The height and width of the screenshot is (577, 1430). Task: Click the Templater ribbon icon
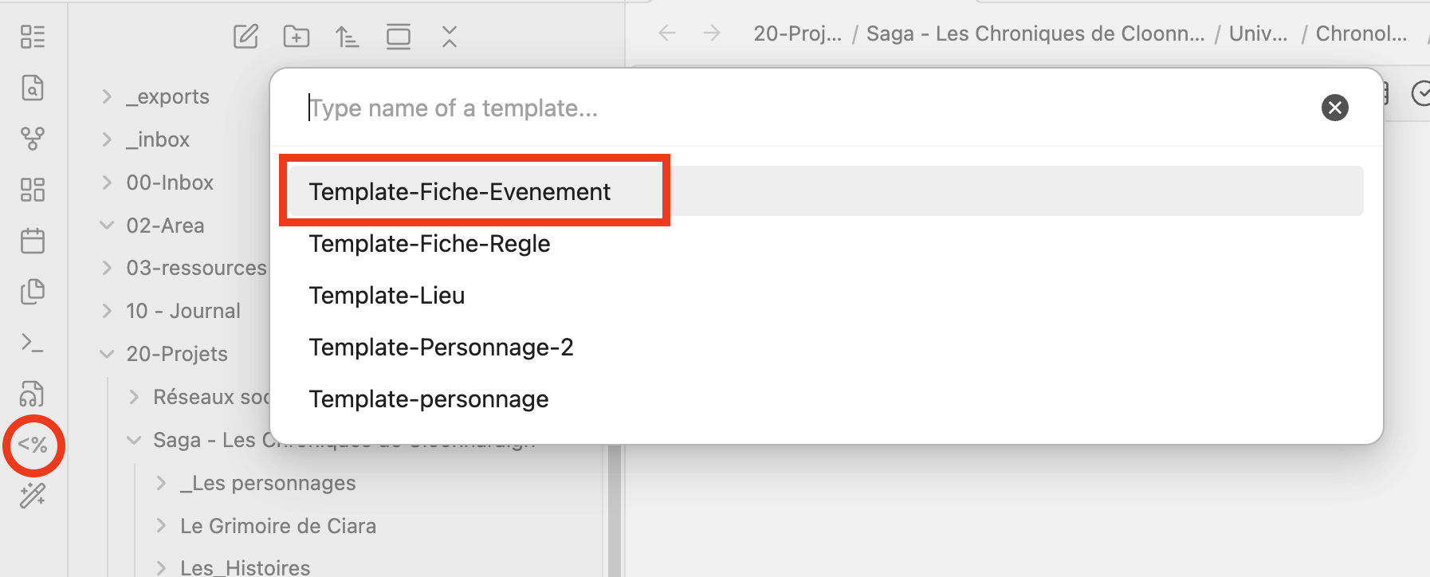pyautogui.click(x=33, y=445)
